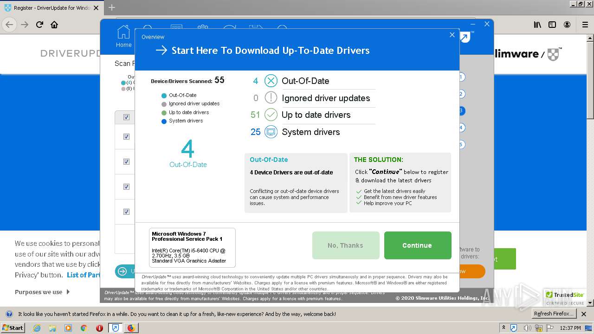Click the Out-Of-Date X circle icon
The image size is (594, 334).
(271, 81)
